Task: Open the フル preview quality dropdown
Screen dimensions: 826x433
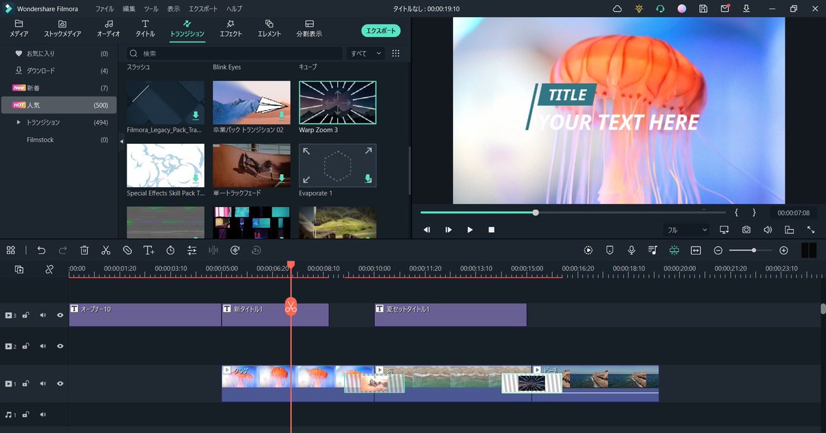Action: tap(686, 230)
